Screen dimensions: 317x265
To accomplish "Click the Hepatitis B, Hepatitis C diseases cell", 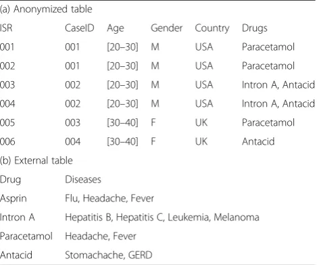I will pyautogui.click(x=162, y=218).
